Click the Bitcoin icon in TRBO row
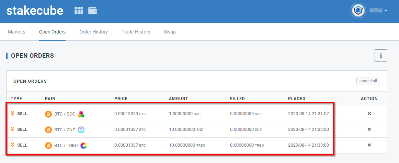The image size is (399, 163). 48,146
